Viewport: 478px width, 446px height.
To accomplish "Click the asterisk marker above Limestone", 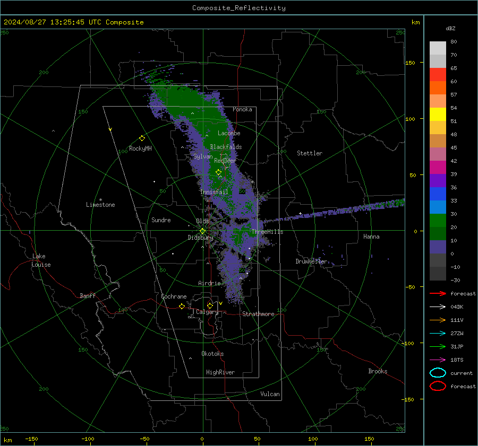I will (x=100, y=200).
